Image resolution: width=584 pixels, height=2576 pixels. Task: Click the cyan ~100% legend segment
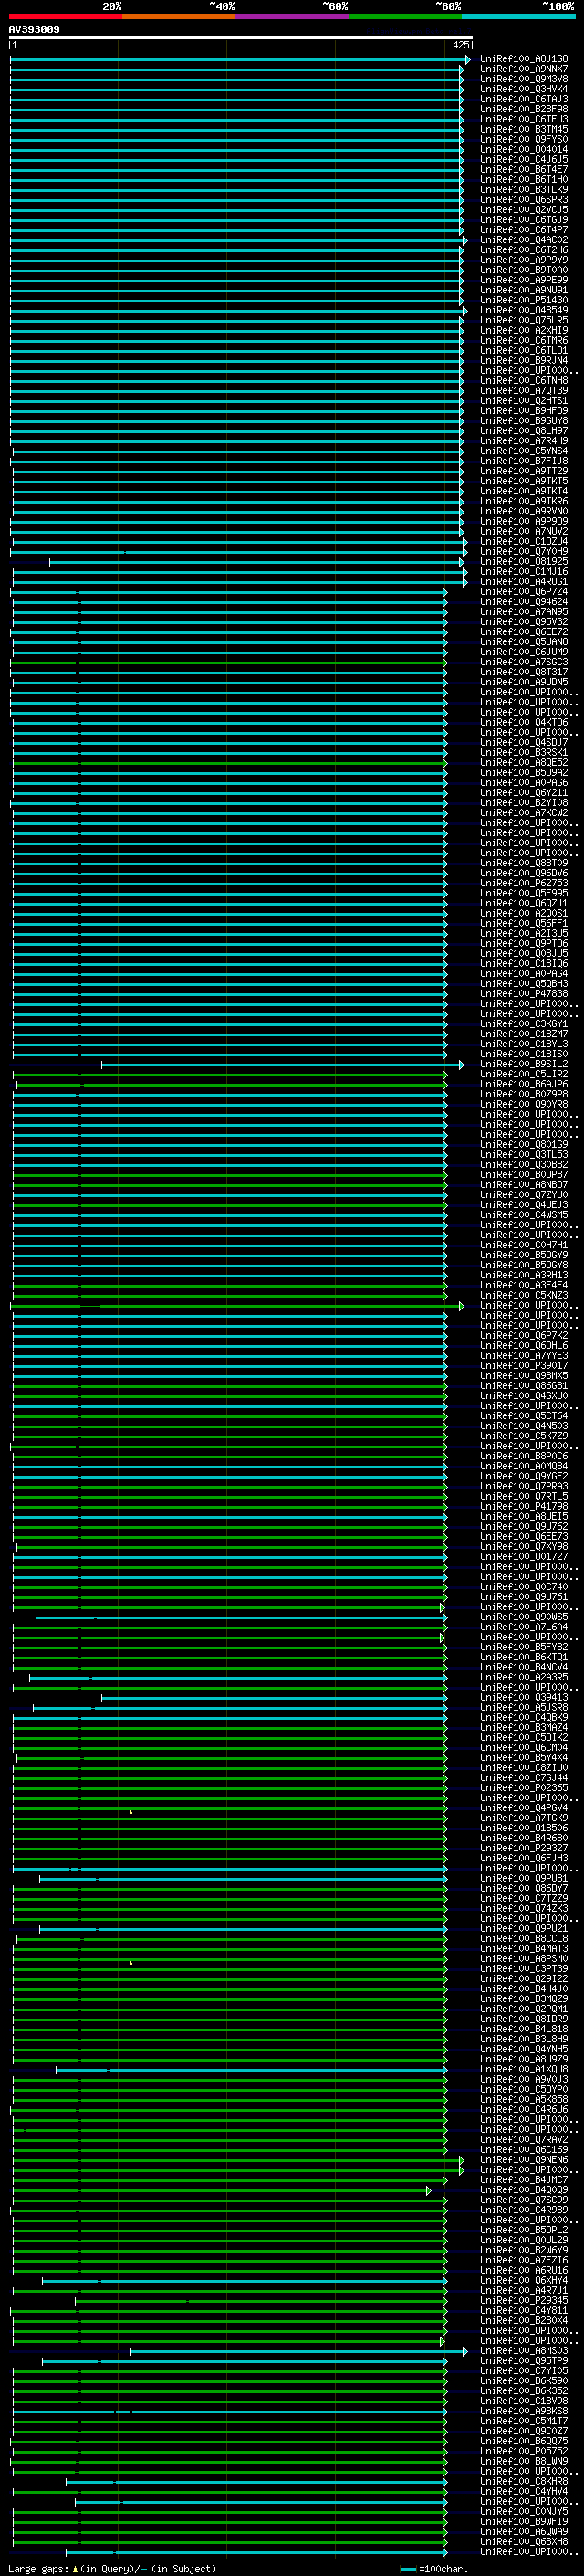517,16
